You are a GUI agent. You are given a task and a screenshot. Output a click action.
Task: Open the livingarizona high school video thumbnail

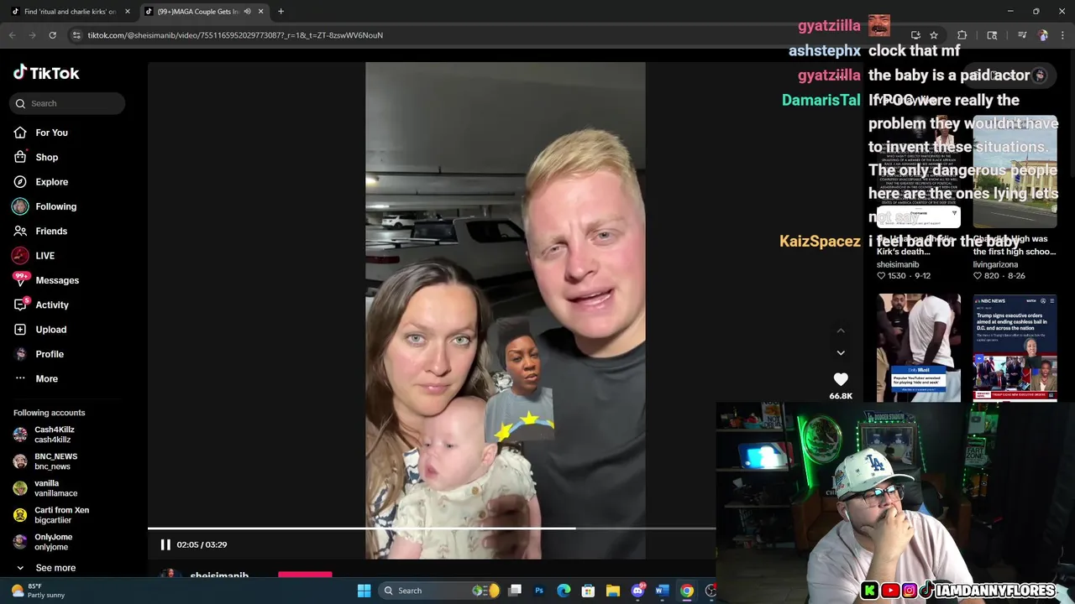click(1015, 172)
